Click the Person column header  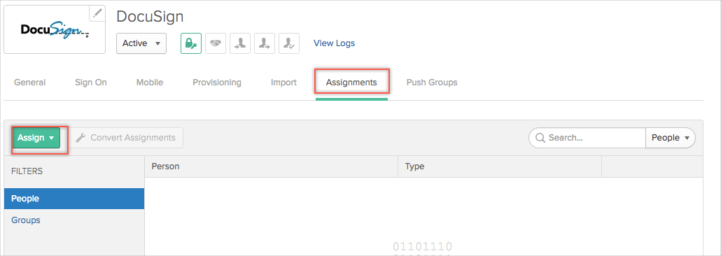272,166
